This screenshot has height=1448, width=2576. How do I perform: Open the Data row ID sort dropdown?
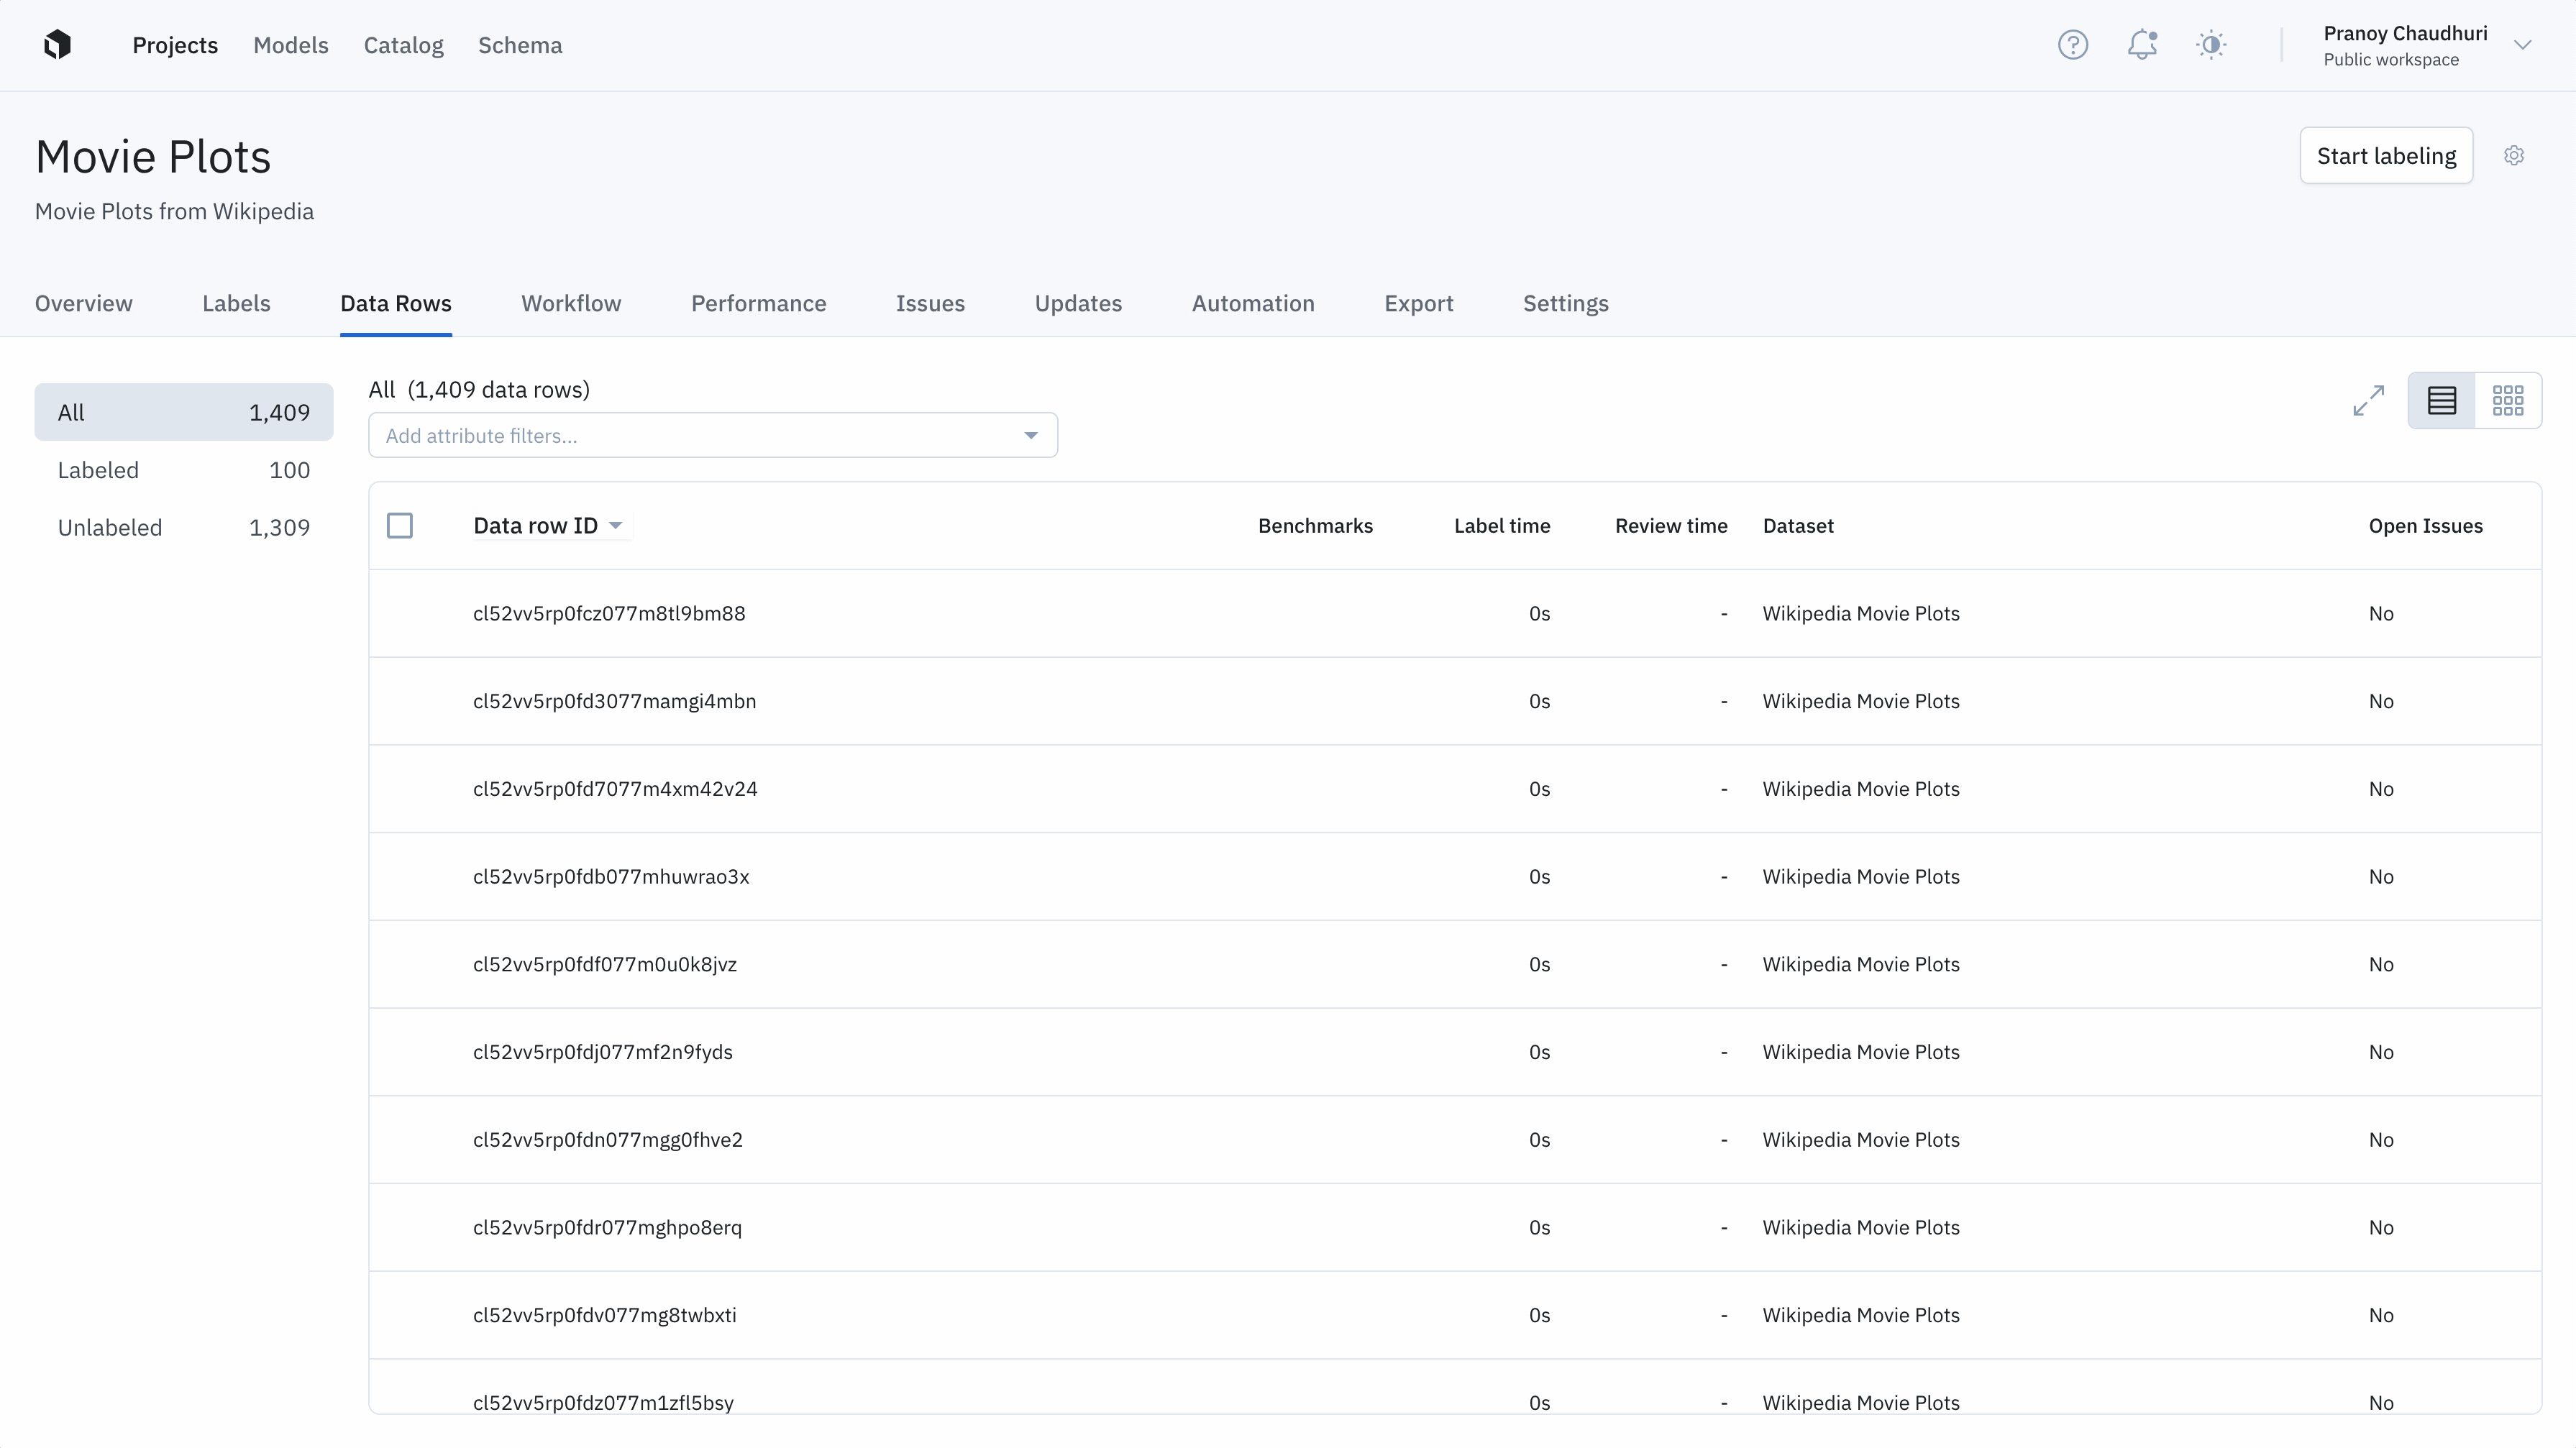tap(616, 525)
